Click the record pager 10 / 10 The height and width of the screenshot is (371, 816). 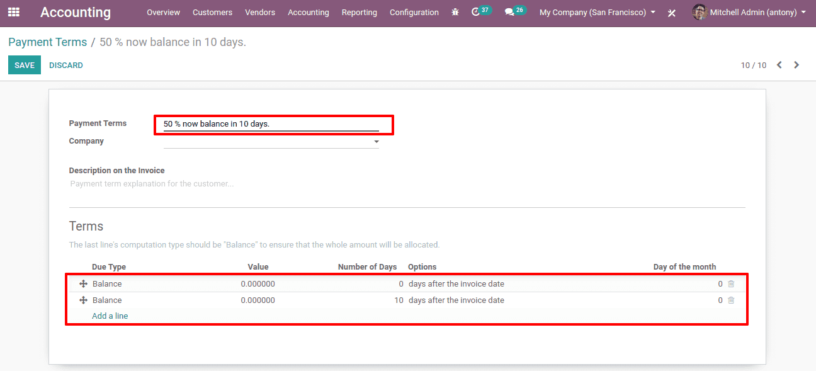click(754, 66)
